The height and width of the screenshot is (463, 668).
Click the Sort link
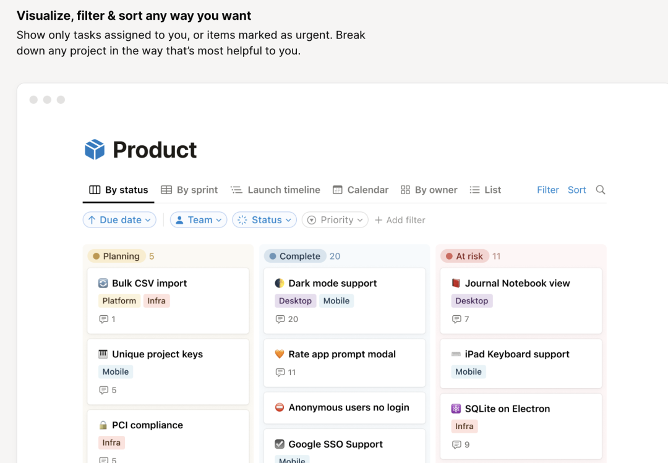click(577, 190)
